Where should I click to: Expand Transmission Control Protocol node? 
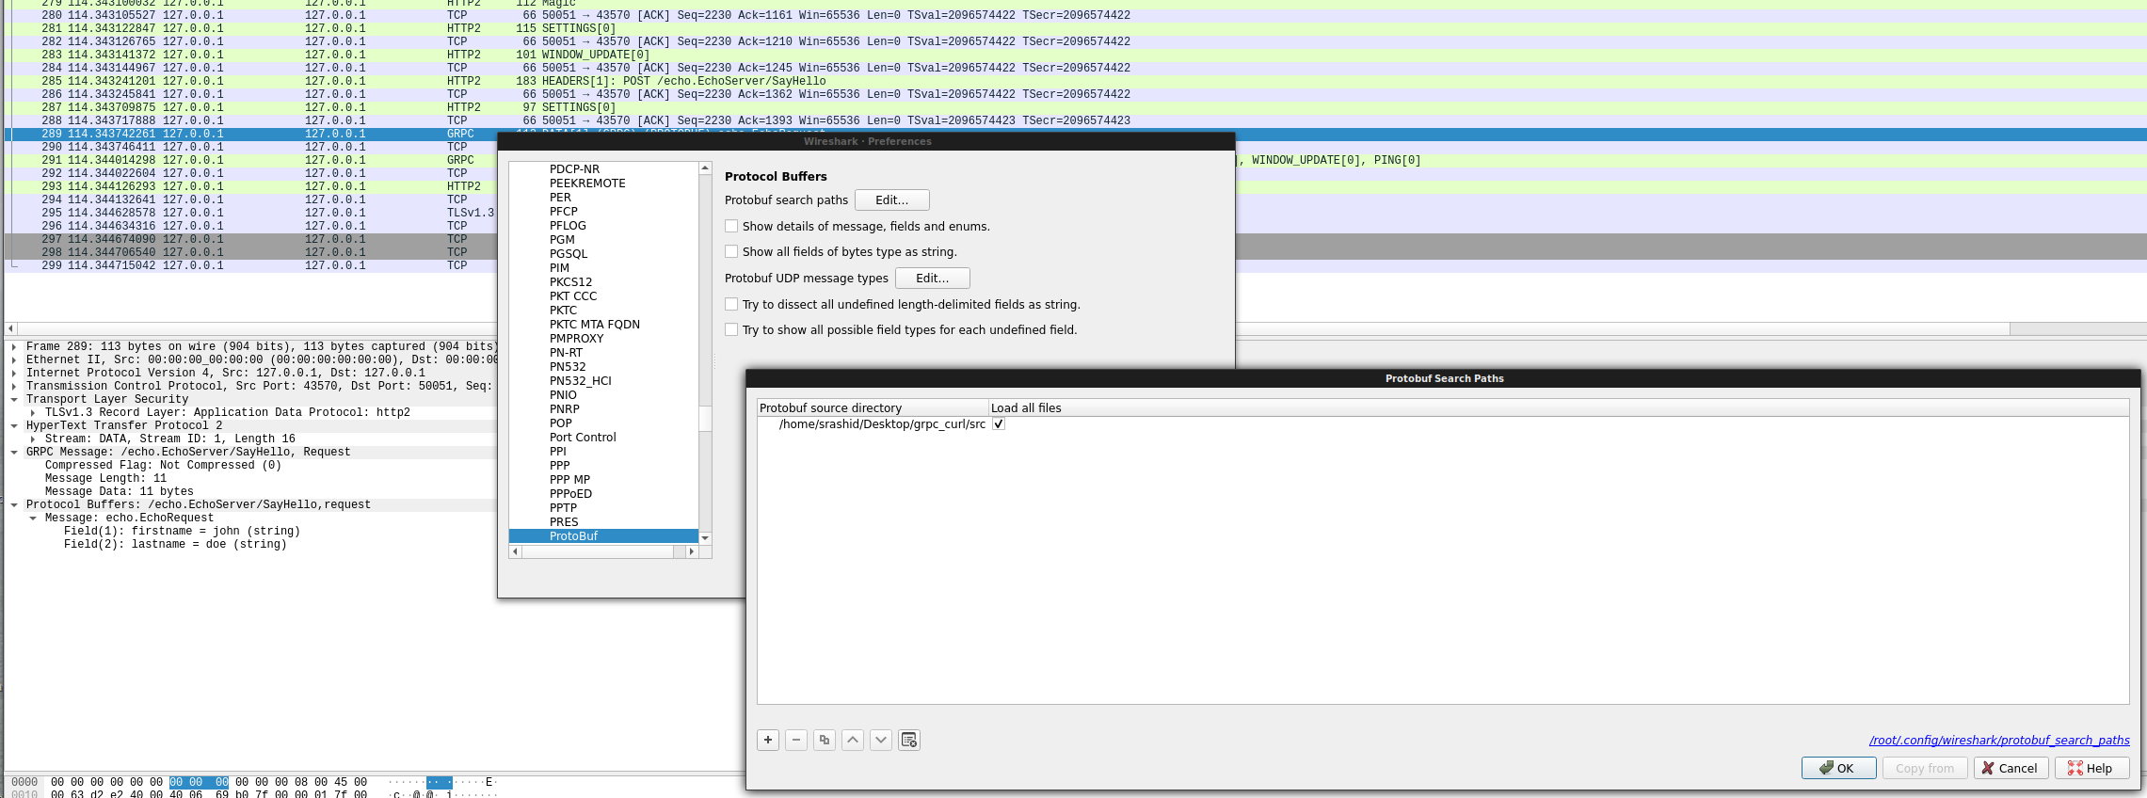coord(14,387)
